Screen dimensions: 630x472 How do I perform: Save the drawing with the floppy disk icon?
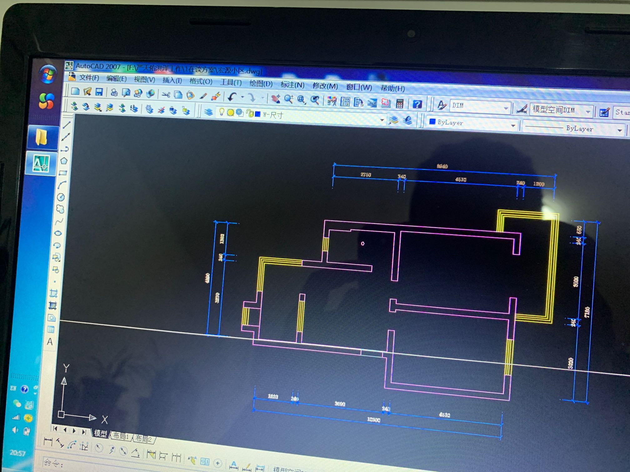coord(99,92)
